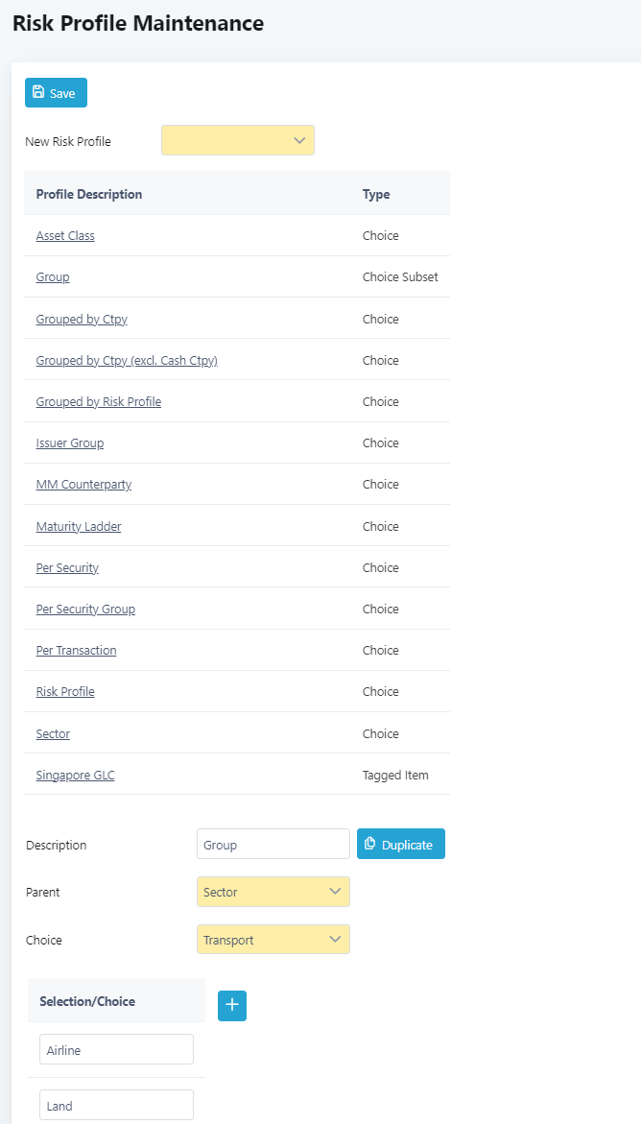Viewport: 641px width, 1124px height.
Task: Open Grouped by Ctpy (excl. Cash Ctpy)
Action: point(127,361)
